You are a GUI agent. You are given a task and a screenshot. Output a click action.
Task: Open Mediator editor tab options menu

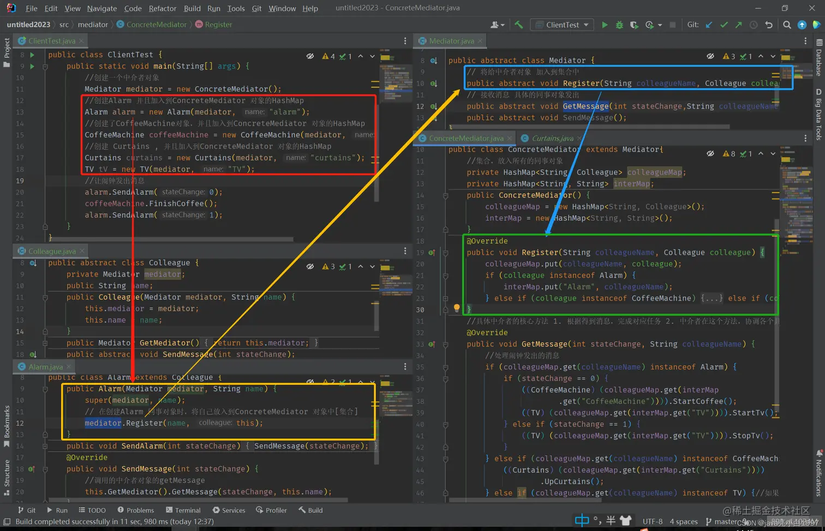click(805, 41)
